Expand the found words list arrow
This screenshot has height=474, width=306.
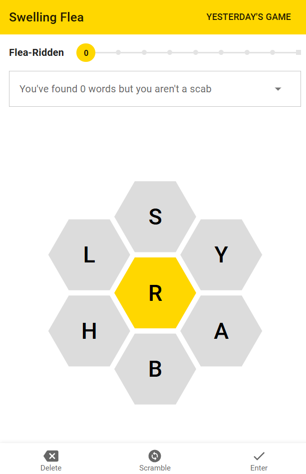[x=278, y=89]
